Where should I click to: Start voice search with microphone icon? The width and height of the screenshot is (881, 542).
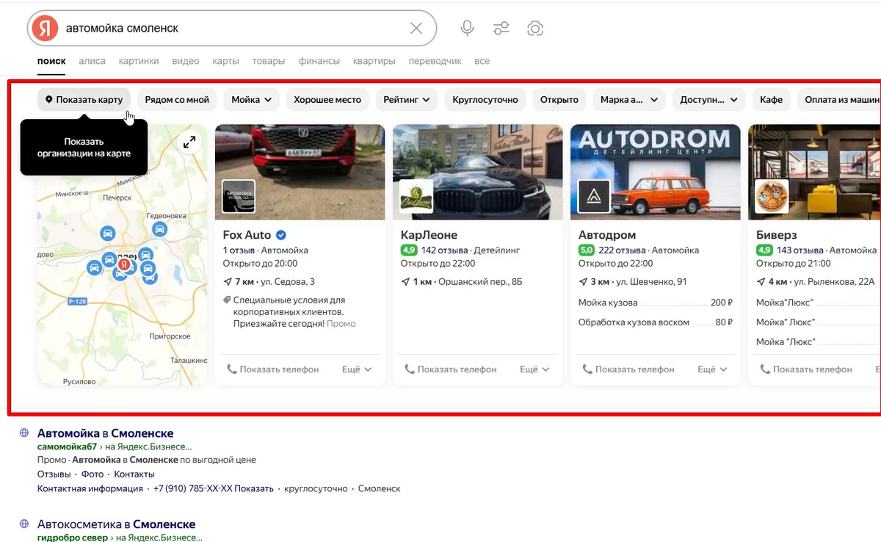[x=467, y=28]
